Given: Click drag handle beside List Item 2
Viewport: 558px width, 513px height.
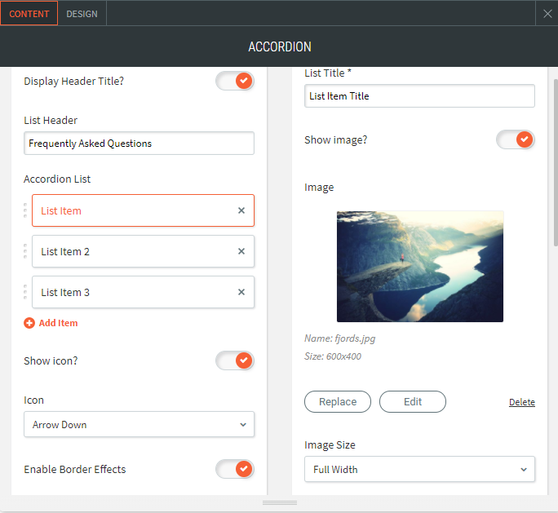Looking at the screenshot, I should [25, 251].
